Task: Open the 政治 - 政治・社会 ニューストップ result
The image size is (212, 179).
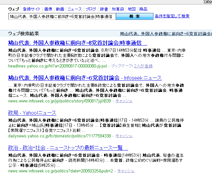Action: (68, 148)
